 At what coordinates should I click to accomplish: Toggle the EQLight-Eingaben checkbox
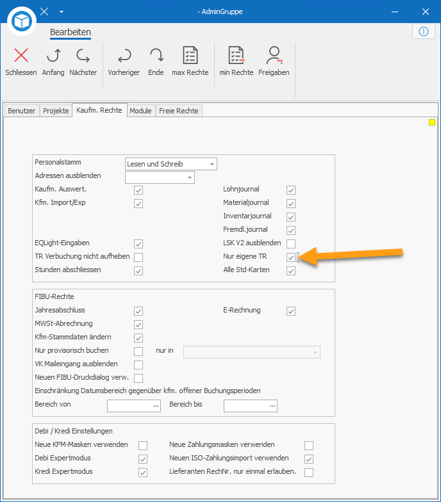(138, 244)
